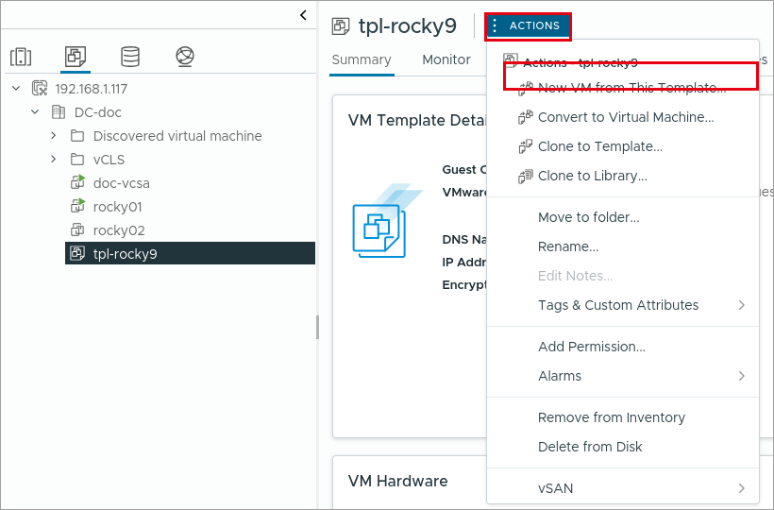Click the vCLS folder label
Screen dimensions: 774x510
pyautogui.click(x=109, y=160)
